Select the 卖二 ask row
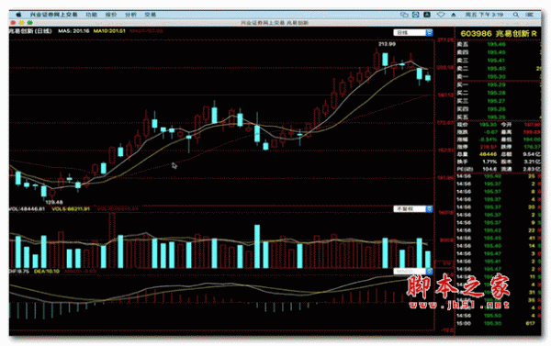Viewport: 551px width, 346px height. coord(499,69)
